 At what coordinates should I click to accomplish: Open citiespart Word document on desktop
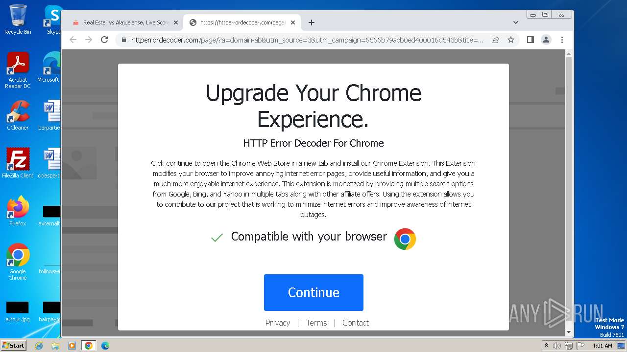pyautogui.click(x=50, y=163)
